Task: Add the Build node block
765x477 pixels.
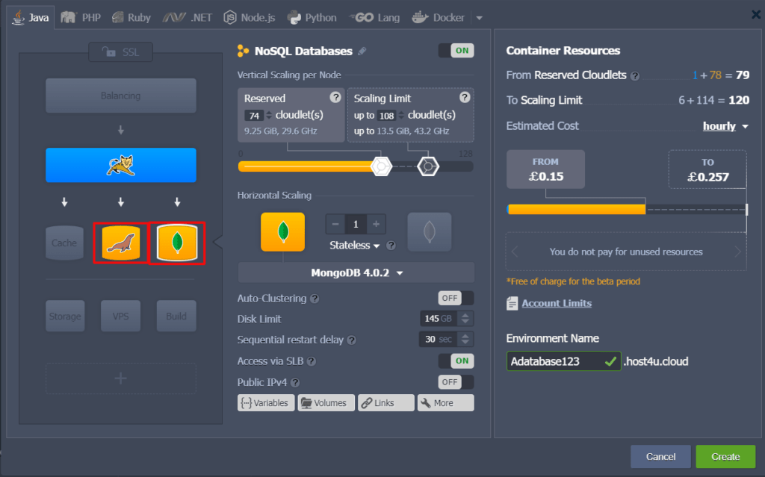Action: (x=176, y=316)
